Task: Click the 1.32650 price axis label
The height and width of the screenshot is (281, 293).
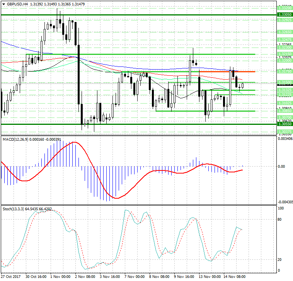Action: click(284, 32)
